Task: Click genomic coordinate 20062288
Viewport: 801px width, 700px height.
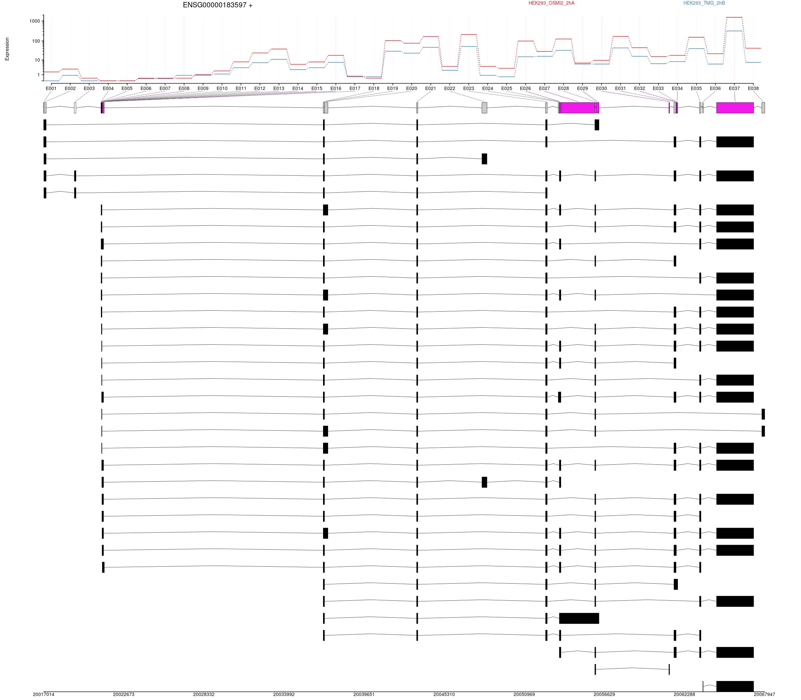Action: tap(685, 695)
